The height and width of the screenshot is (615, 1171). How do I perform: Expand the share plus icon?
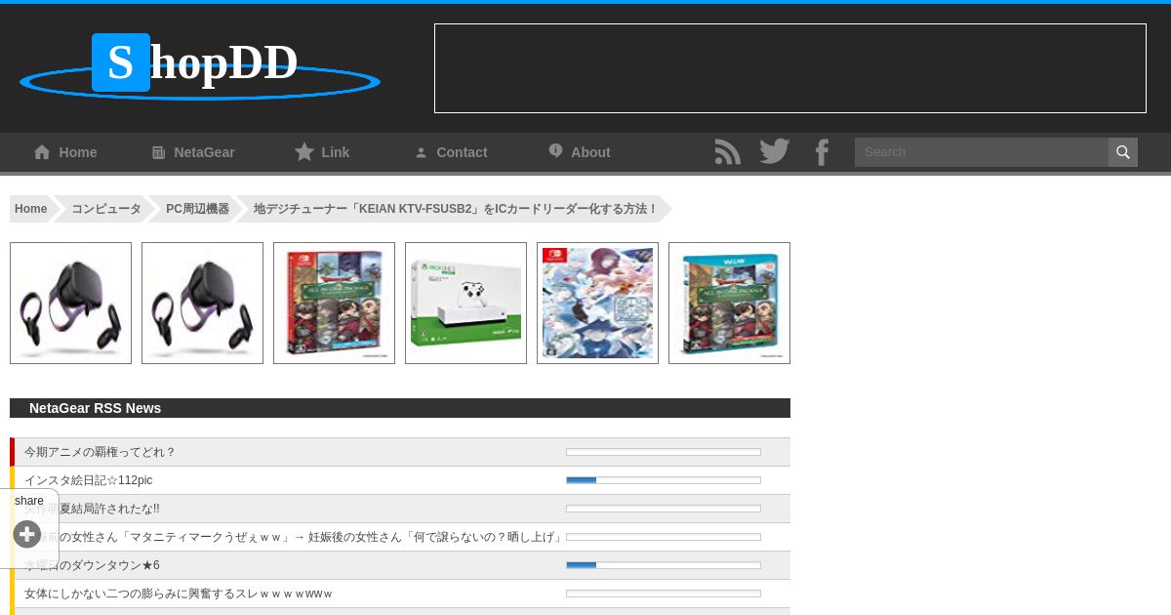[x=27, y=534]
